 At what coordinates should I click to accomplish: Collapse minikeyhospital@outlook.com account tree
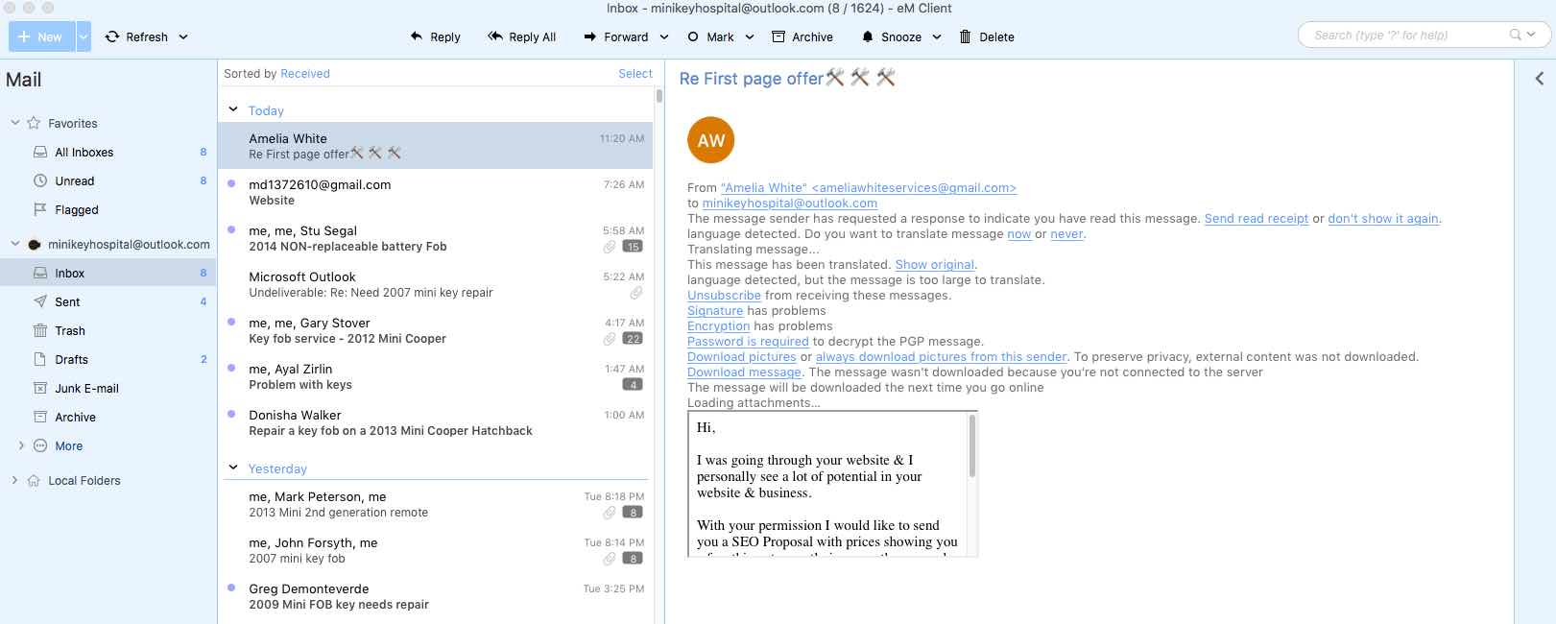tap(15, 244)
